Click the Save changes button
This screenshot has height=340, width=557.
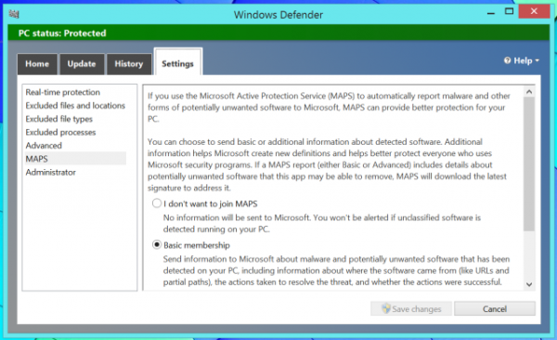[411, 308]
